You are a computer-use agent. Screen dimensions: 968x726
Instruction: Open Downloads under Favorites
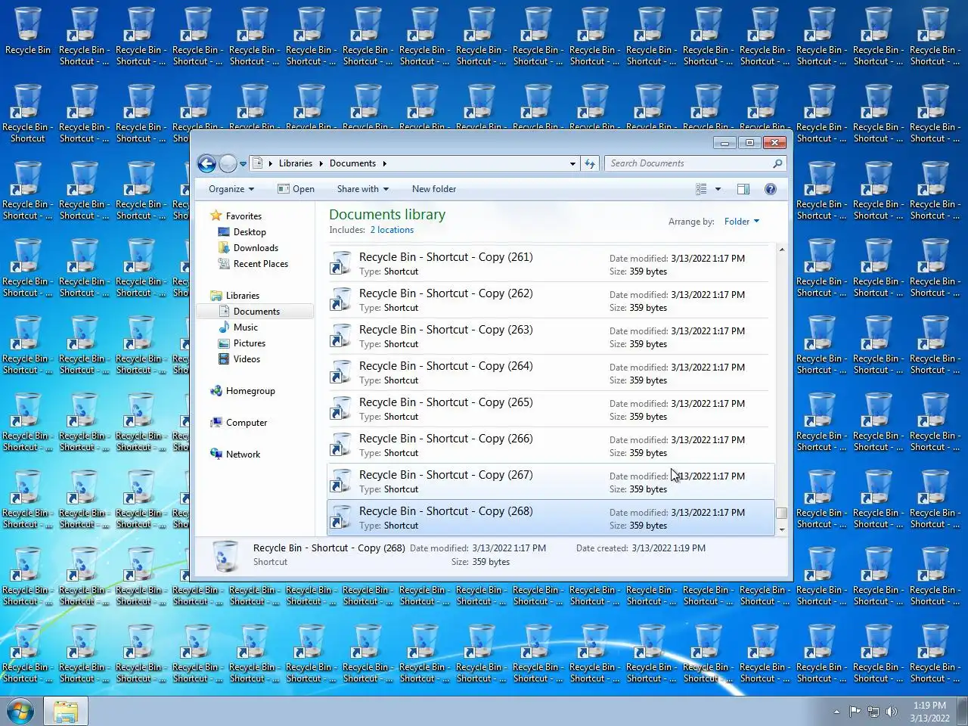click(x=256, y=248)
